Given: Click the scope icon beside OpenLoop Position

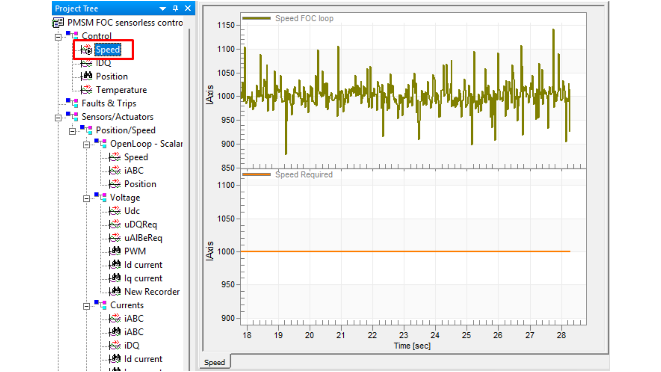Looking at the screenshot, I should click(x=115, y=184).
